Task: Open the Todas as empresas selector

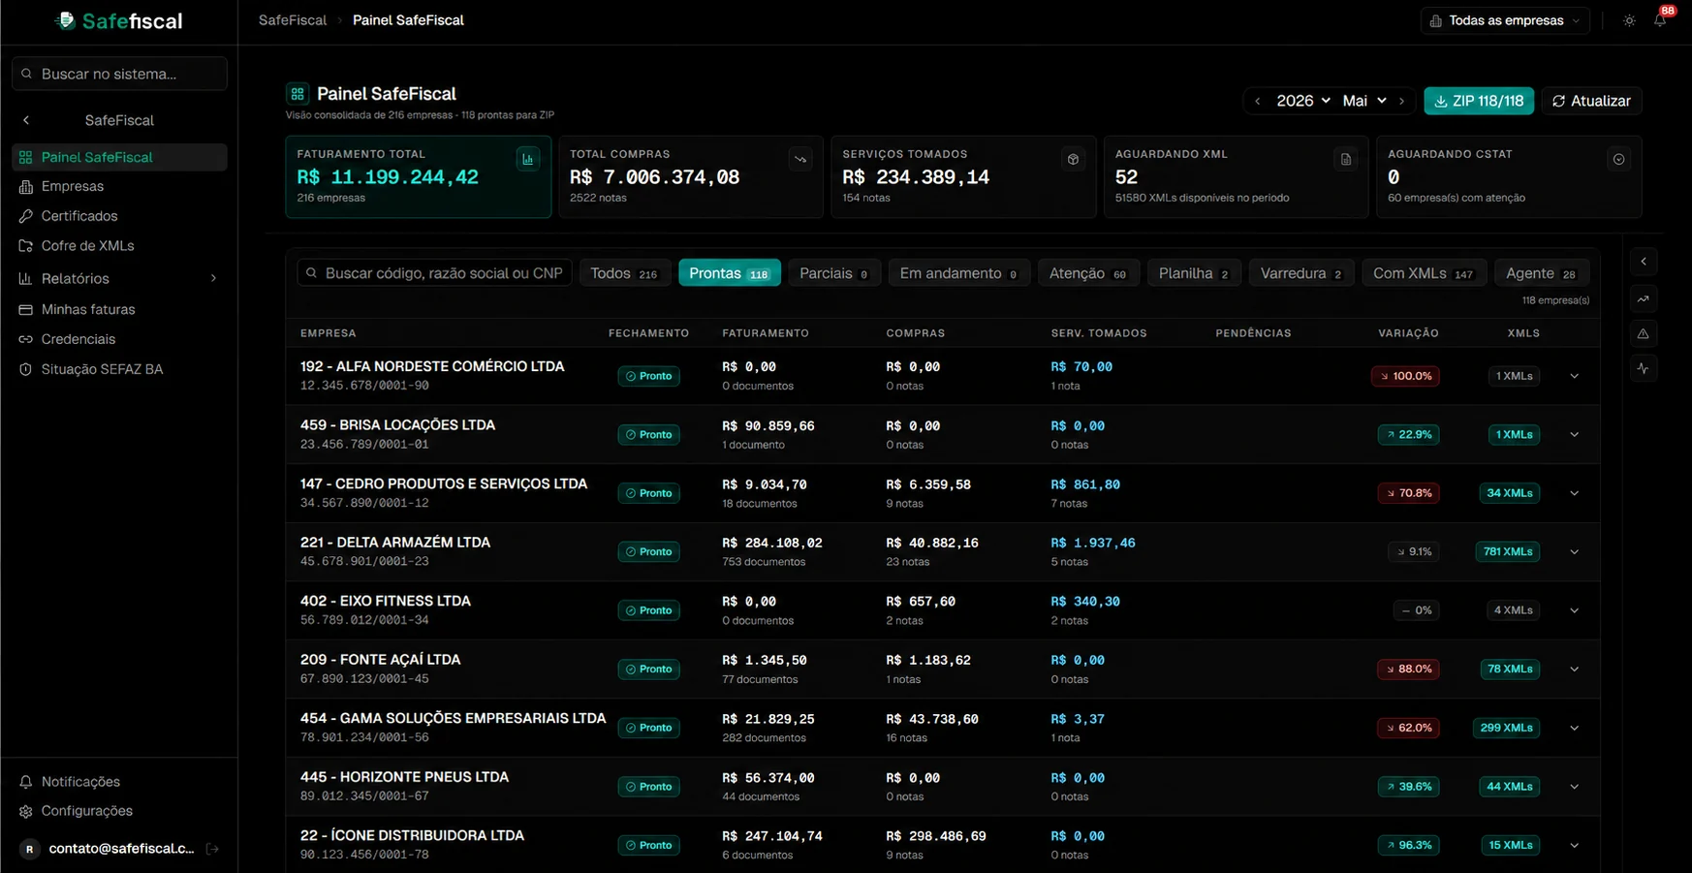Action: pos(1505,20)
